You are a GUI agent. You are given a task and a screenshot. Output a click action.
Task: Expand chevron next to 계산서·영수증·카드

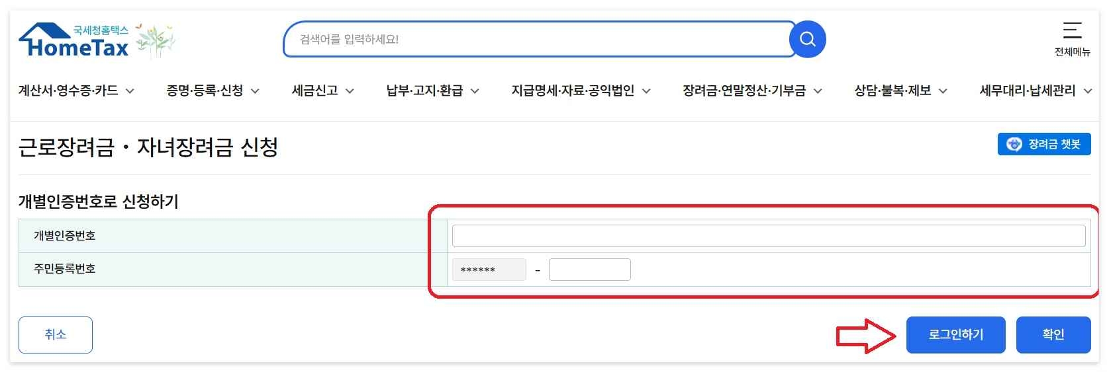tap(130, 91)
